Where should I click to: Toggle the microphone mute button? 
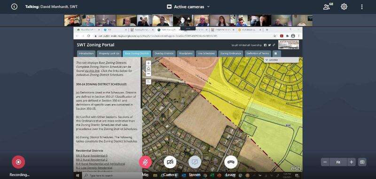click(x=145, y=162)
